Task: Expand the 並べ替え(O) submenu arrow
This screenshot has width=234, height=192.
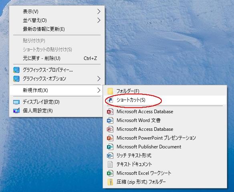Action: [99, 20]
